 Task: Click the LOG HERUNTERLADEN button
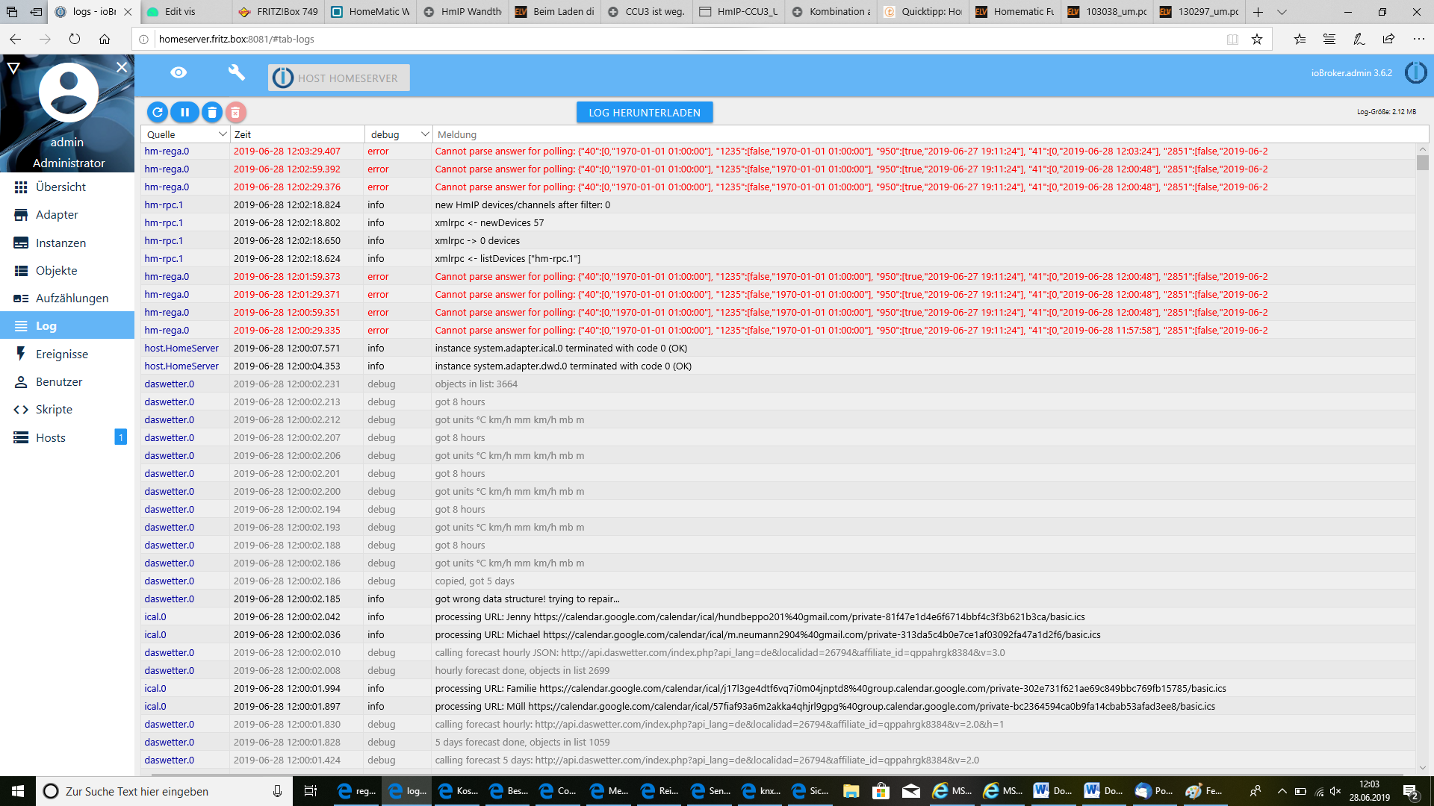[644, 113]
